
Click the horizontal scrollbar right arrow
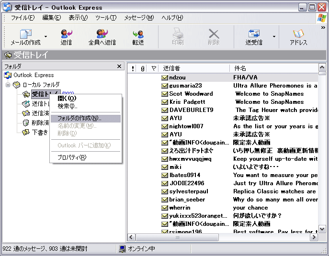[314, 237]
